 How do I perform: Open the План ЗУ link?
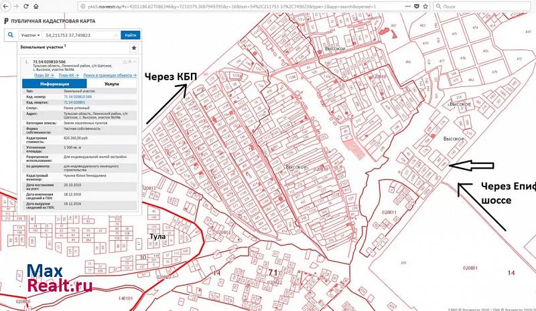coord(44,76)
